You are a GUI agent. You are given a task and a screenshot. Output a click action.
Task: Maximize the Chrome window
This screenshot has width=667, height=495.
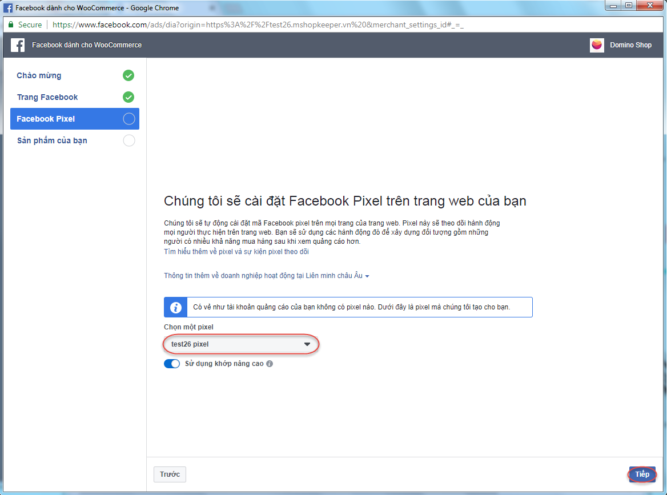(x=629, y=6)
